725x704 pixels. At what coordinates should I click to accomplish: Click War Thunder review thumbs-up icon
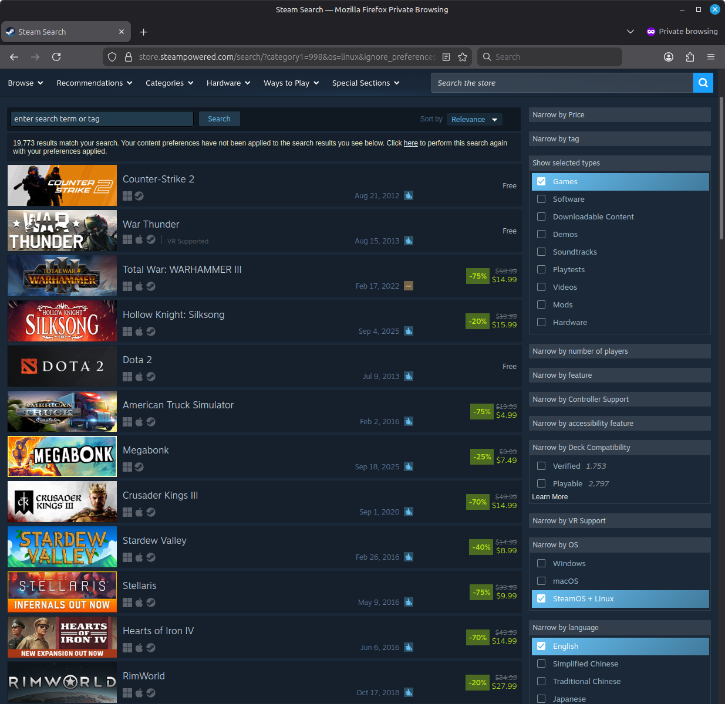[x=409, y=241]
